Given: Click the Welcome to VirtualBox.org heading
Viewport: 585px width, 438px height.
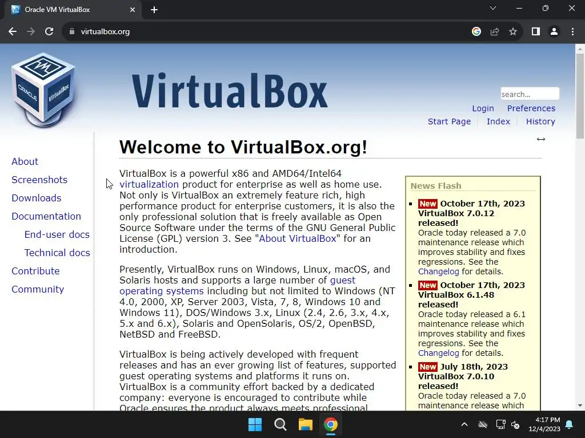Looking at the screenshot, I should (x=243, y=147).
